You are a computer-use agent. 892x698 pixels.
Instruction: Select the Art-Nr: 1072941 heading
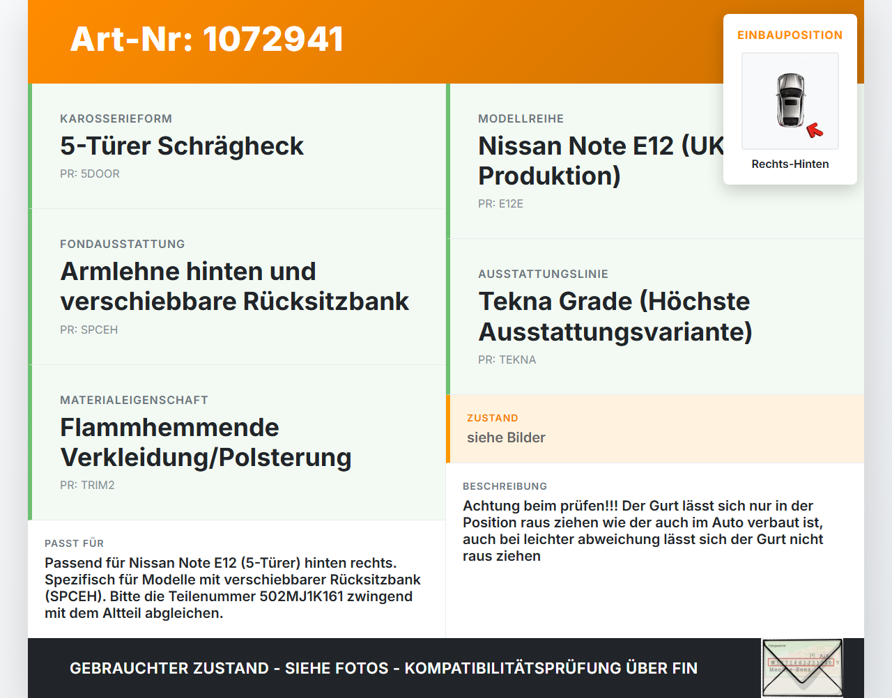[207, 39]
